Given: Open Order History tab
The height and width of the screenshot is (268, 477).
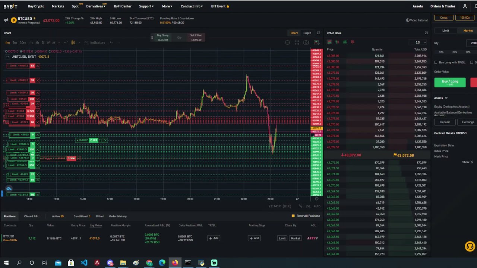Looking at the screenshot, I should (x=118, y=216).
